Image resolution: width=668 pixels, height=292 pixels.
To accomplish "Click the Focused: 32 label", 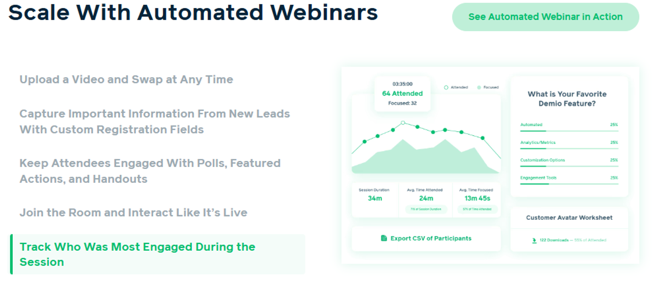I will (x=402, y=103).
